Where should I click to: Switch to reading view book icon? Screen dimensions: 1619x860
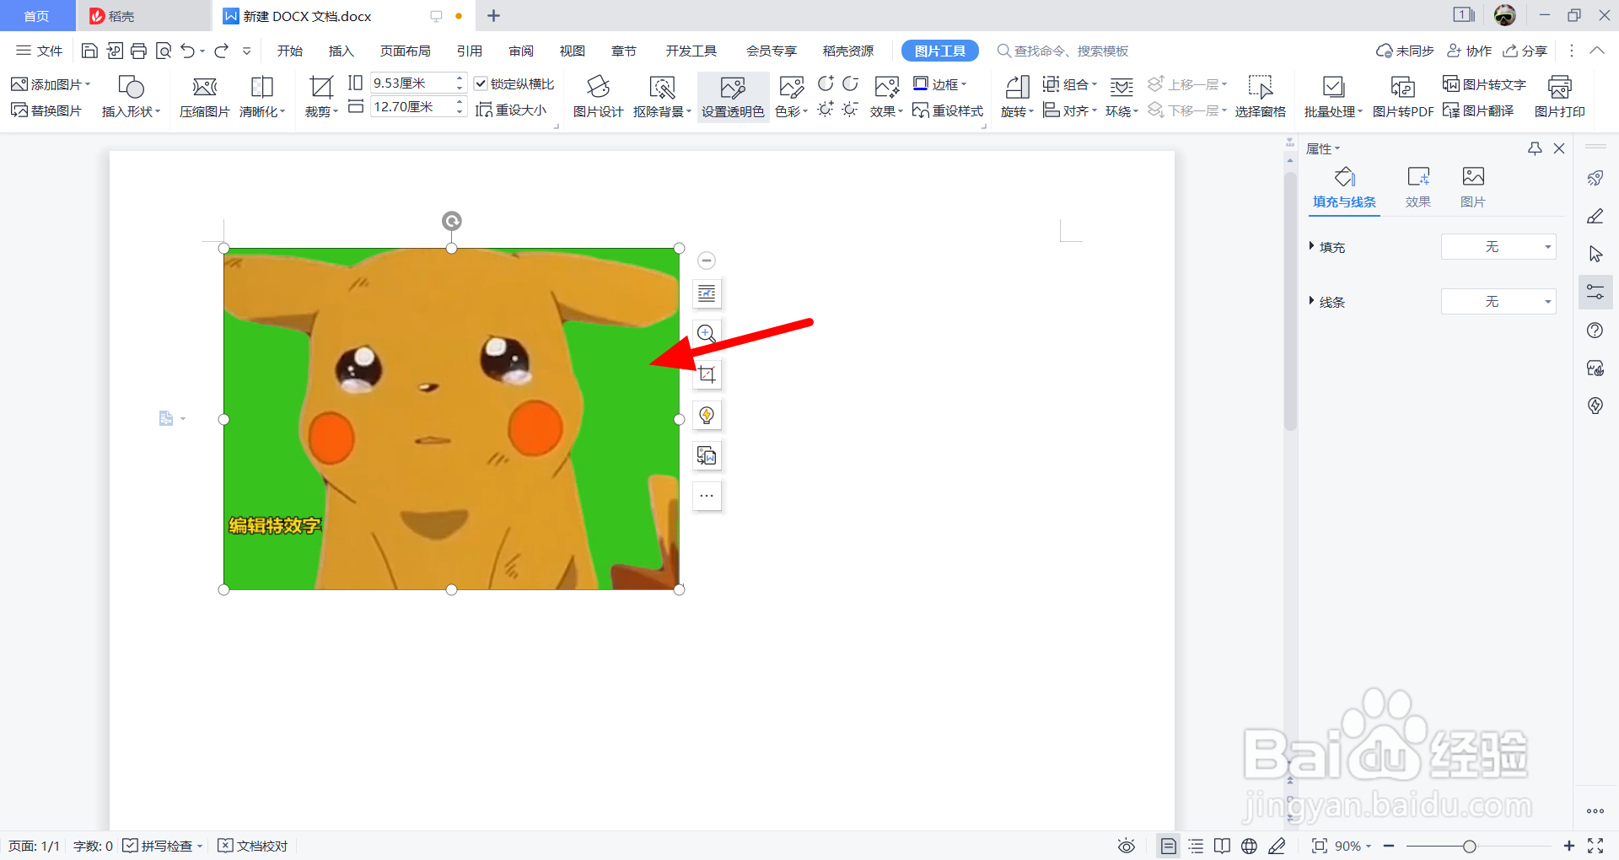pos(1222,846)
